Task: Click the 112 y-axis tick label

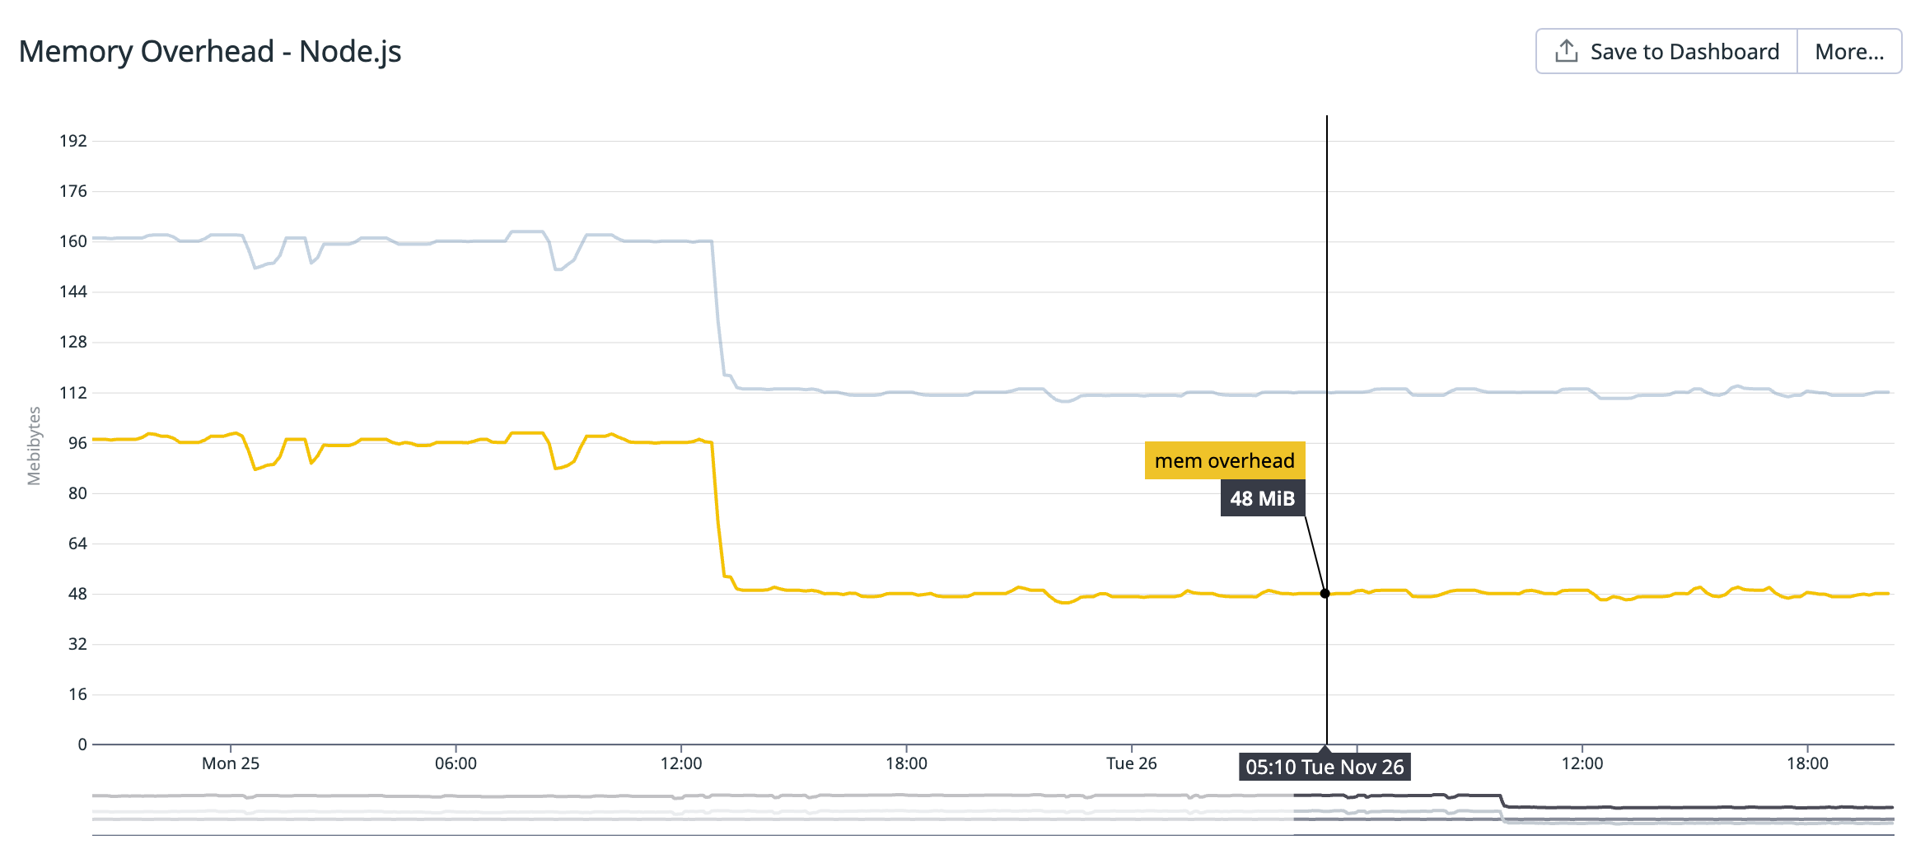Action: click(73, 393)
